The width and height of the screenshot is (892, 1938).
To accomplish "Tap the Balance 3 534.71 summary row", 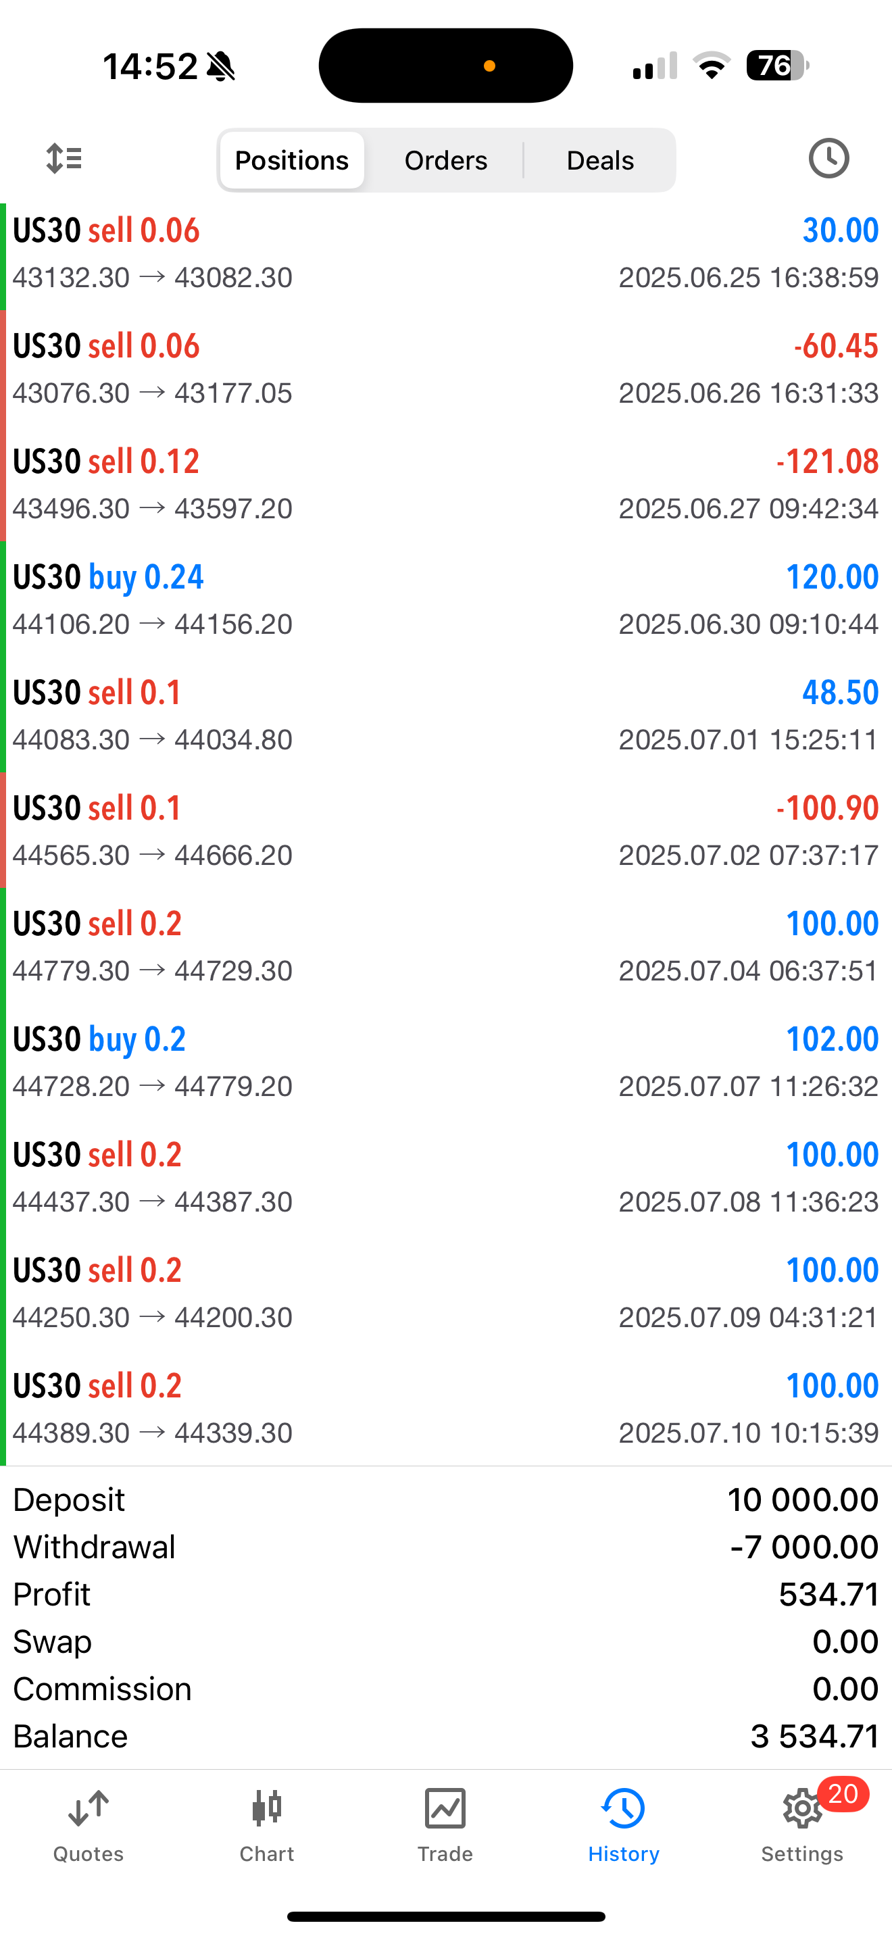I will coord(446,1737).
